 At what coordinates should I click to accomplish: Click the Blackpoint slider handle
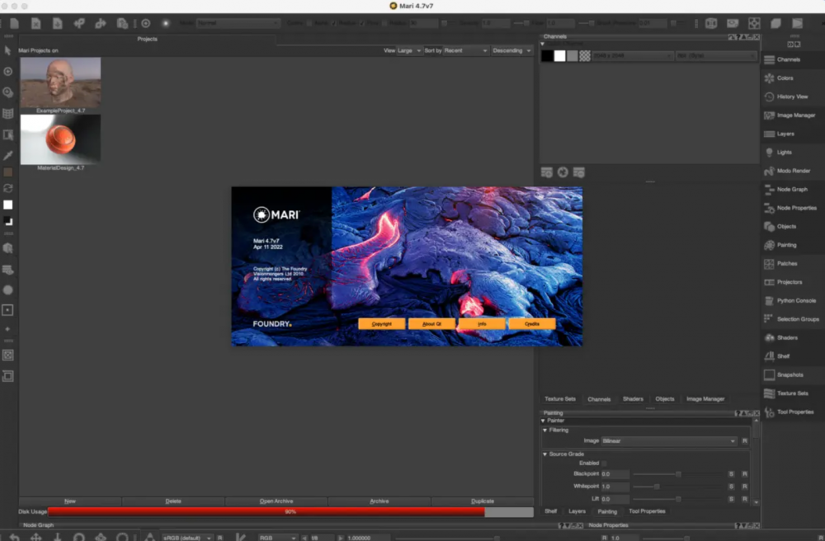(678, 474)
